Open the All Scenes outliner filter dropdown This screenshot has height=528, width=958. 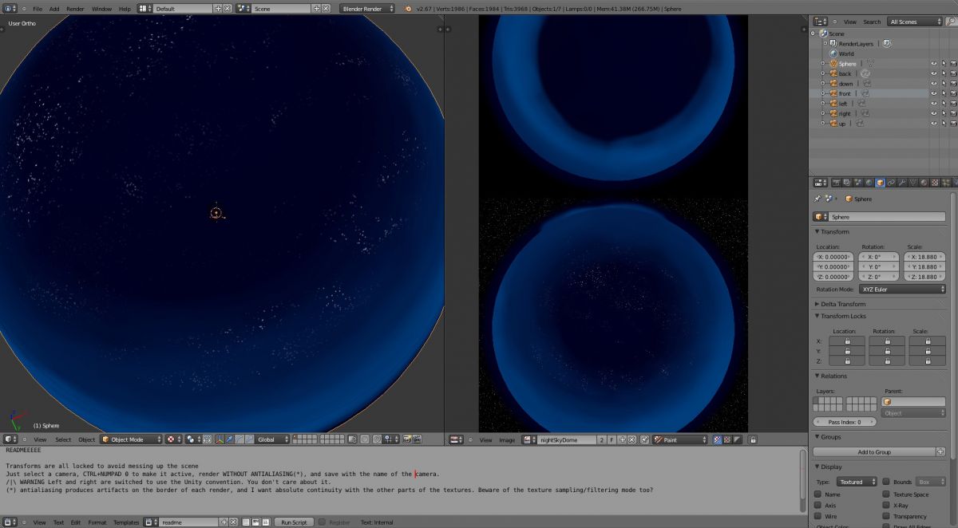coord(915,22)
